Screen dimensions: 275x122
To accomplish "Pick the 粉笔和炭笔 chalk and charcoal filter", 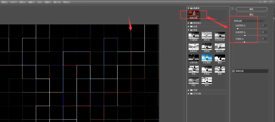I will point(220,35).
